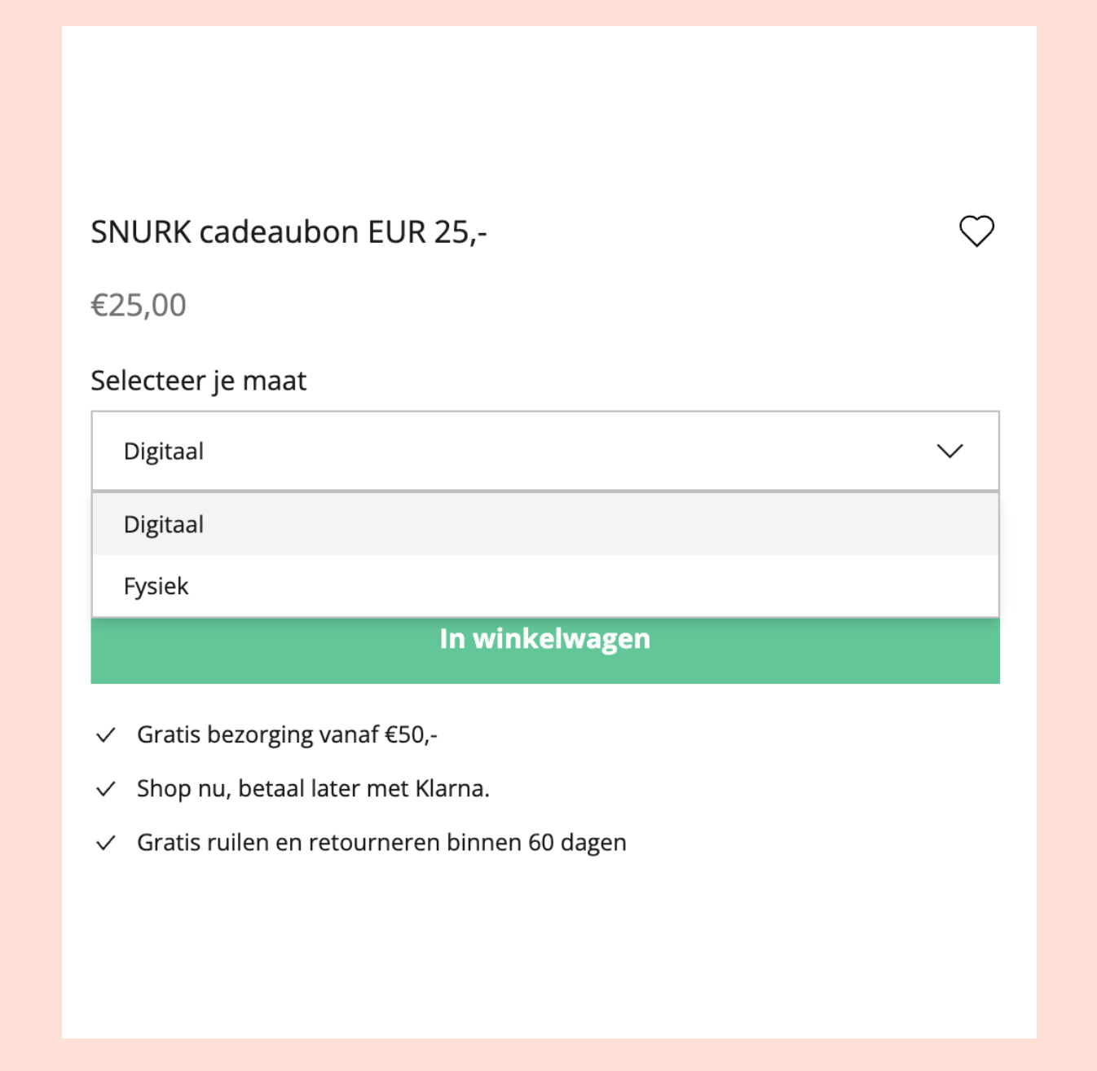Click the €25,00 price
The image size is (1097, 1071).
coord(139,306)
